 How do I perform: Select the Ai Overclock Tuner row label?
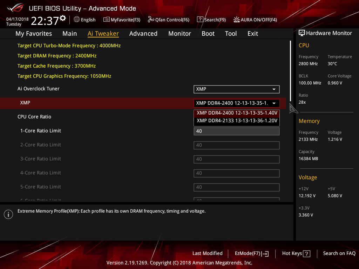39,89
